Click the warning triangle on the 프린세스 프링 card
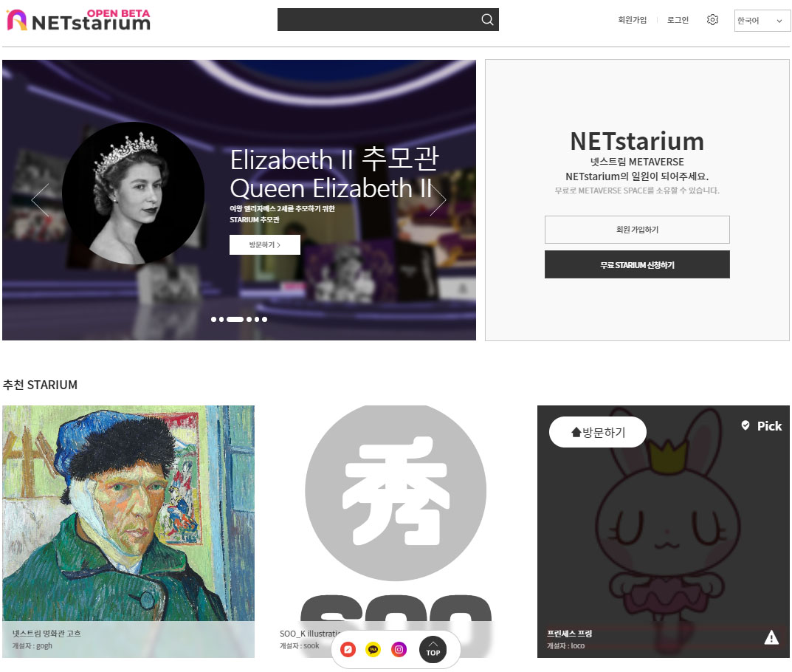The width and height of the screenshot is (792, 672). 771,637
